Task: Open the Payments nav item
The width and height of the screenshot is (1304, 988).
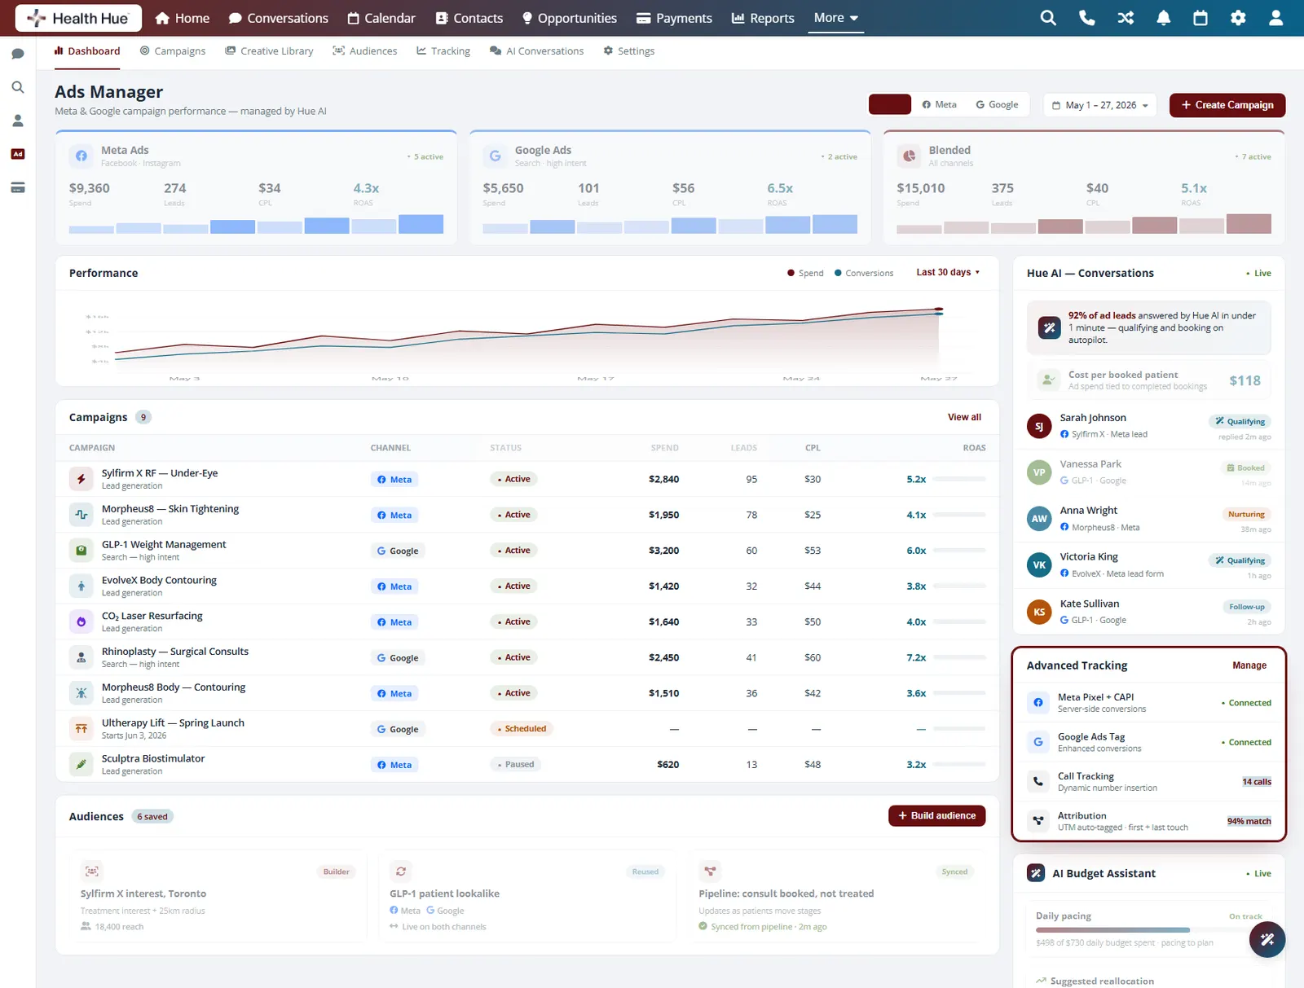Action: click(674, 18)
